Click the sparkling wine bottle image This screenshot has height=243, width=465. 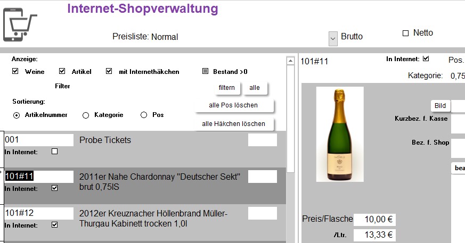[339, 134]
